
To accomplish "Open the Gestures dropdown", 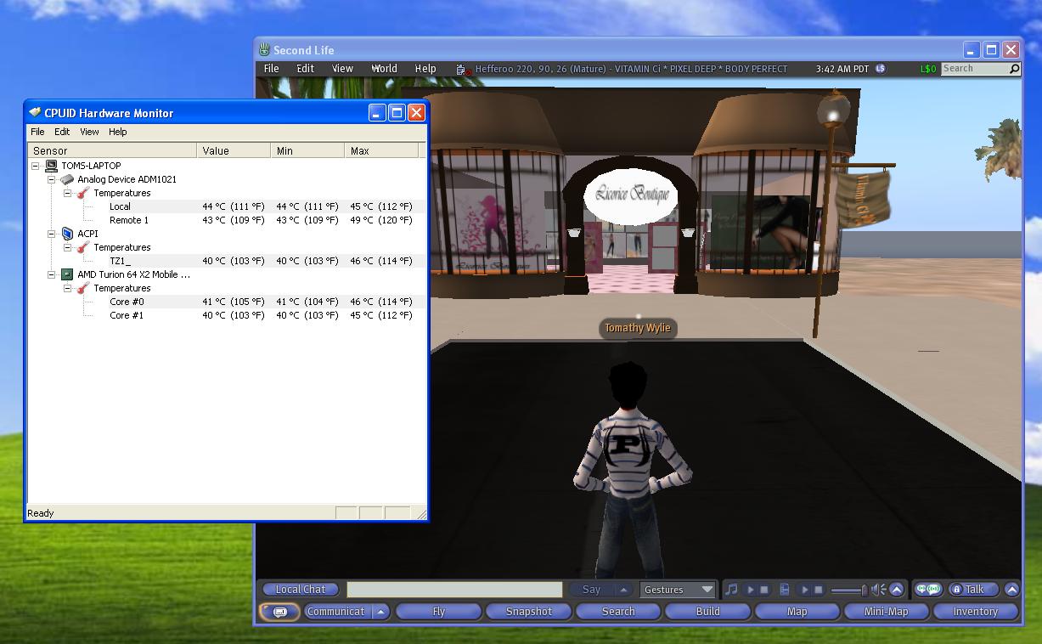I will (678, 590).
